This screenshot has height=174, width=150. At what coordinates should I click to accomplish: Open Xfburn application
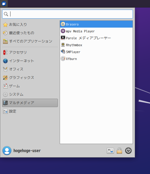click(96, 58)
